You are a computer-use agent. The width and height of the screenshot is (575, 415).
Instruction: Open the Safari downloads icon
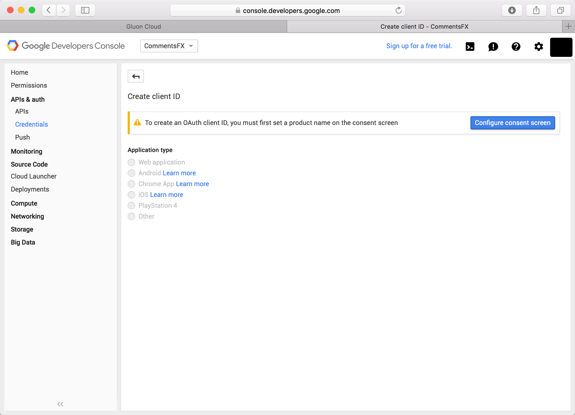pos(512,10)
